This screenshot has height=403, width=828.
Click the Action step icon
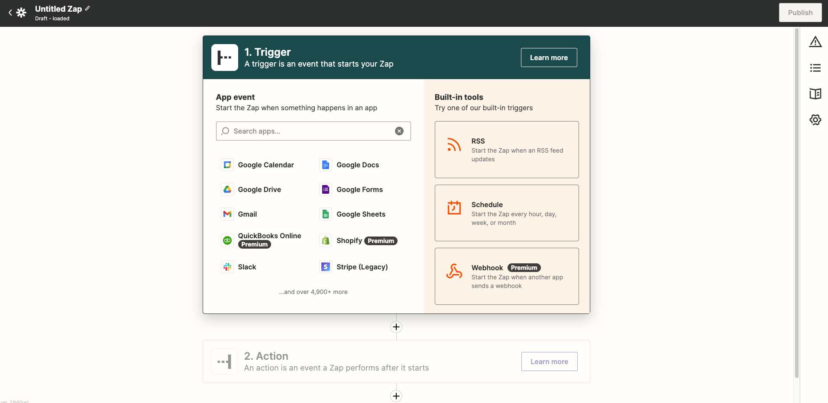click(224, 361)
